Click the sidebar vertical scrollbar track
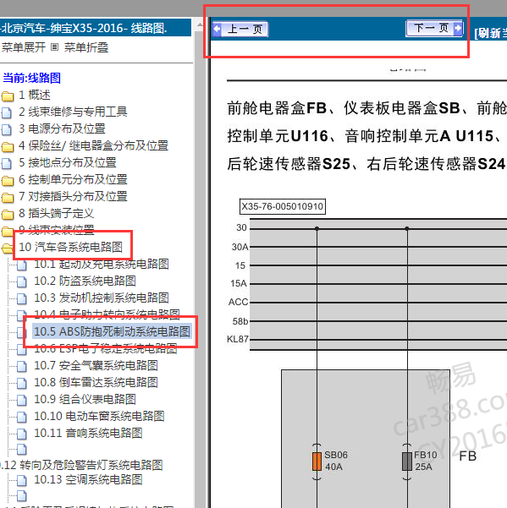The width and height of the screenshot is (507, 508). 200,268
